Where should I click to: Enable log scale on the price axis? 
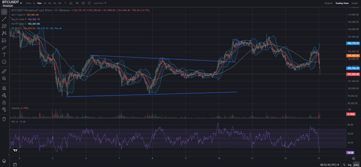[349, 165]
